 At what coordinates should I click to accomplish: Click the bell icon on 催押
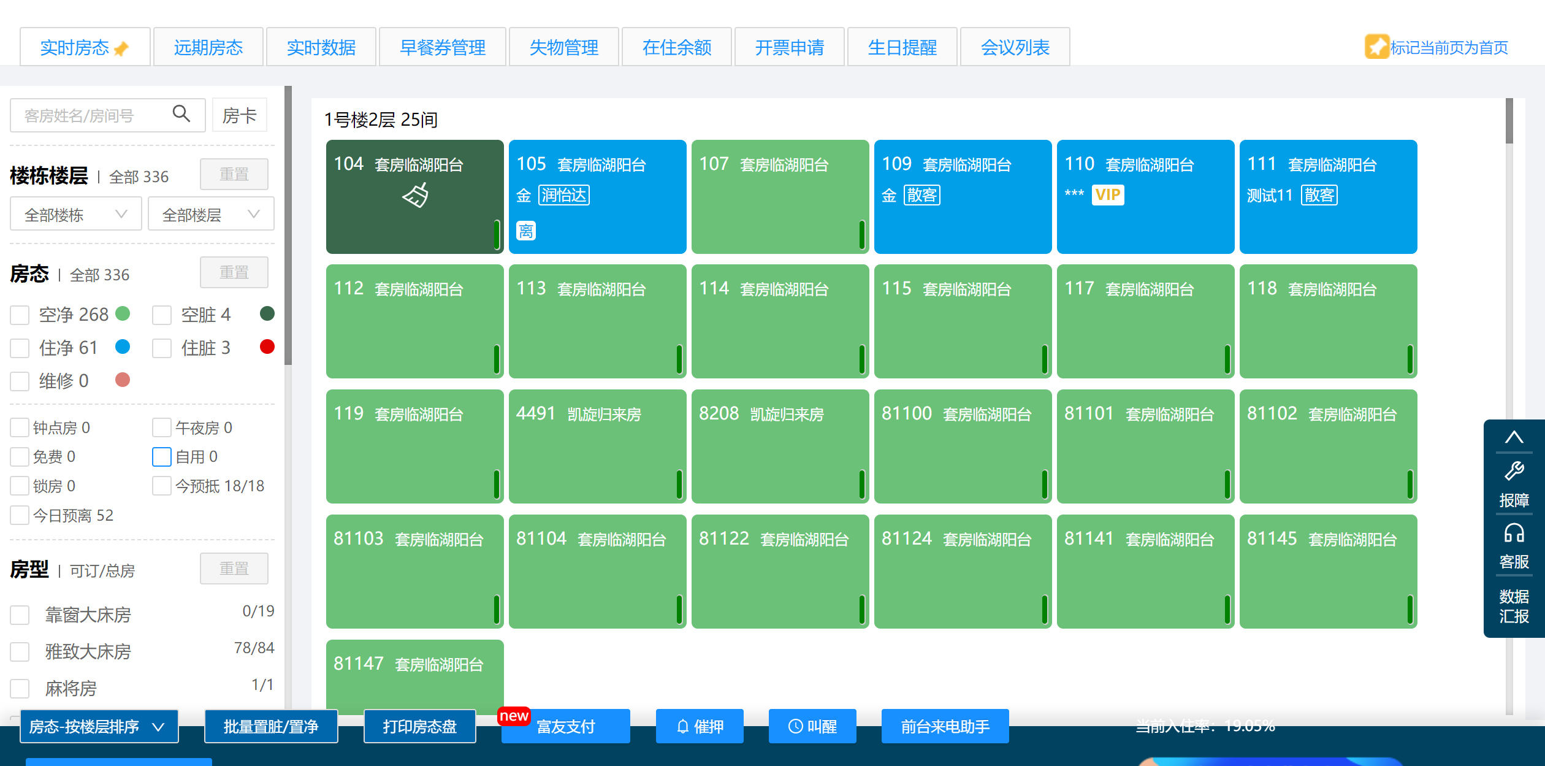tap(682, 726)
